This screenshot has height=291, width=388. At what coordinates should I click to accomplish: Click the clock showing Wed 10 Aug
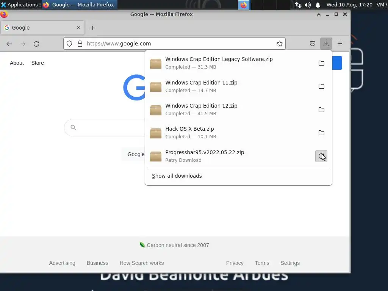[349, 5]
